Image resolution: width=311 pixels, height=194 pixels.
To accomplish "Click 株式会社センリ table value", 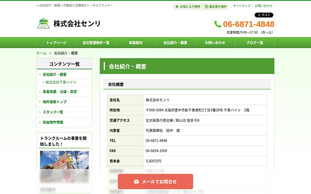I will click(x=157, y=100).
